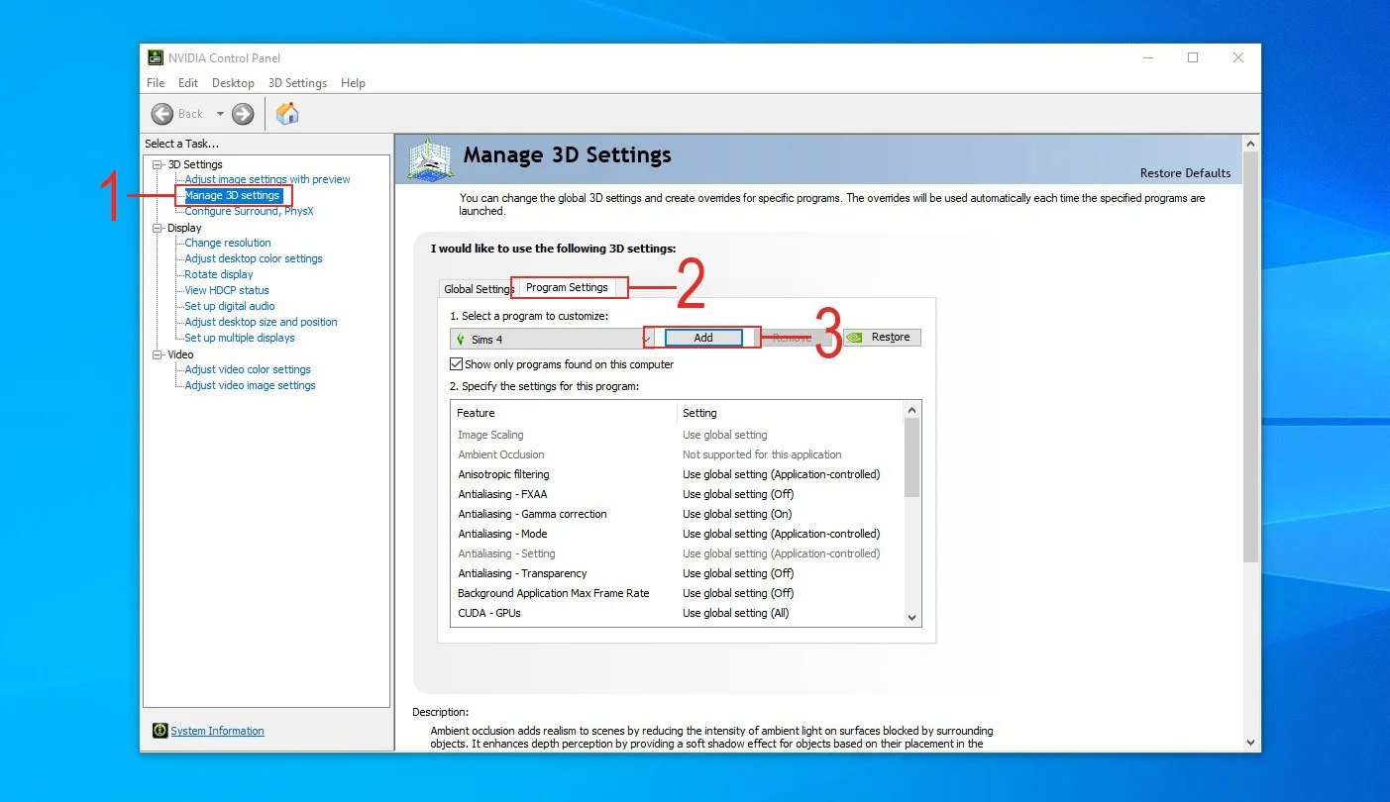
Task: Select the Antialiasing - FXAA row
Action: [x=678, y=494]
